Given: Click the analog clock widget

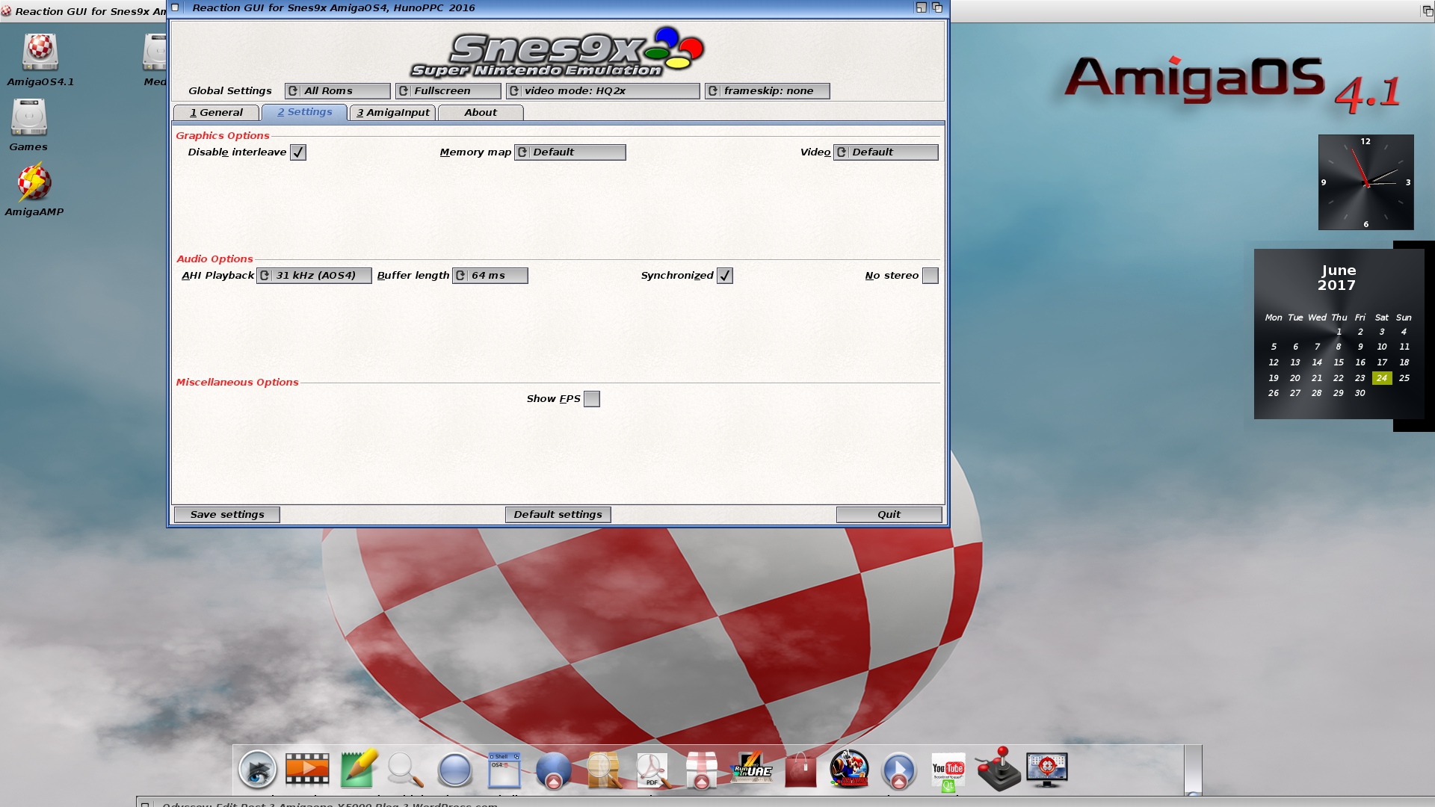Looking at the screenshot, I should [1366, 182].
